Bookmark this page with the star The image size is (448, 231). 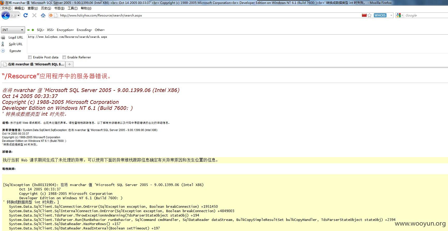pyautogui.click(x=370, y=15)
